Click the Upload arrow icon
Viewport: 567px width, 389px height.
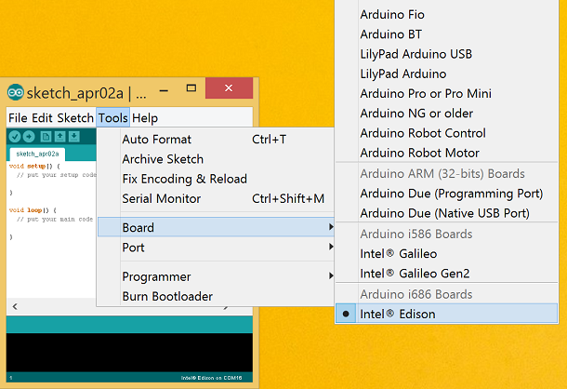pyautogui.click(x=30, y=137)
